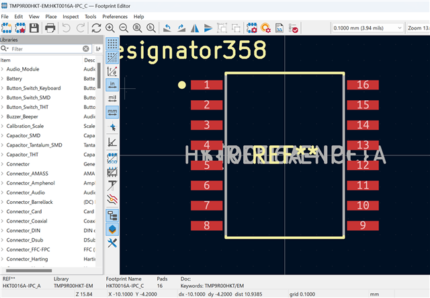The image size is (430, 298).
Task: Open the Inspect menu
Action: (x=71, y=16)
